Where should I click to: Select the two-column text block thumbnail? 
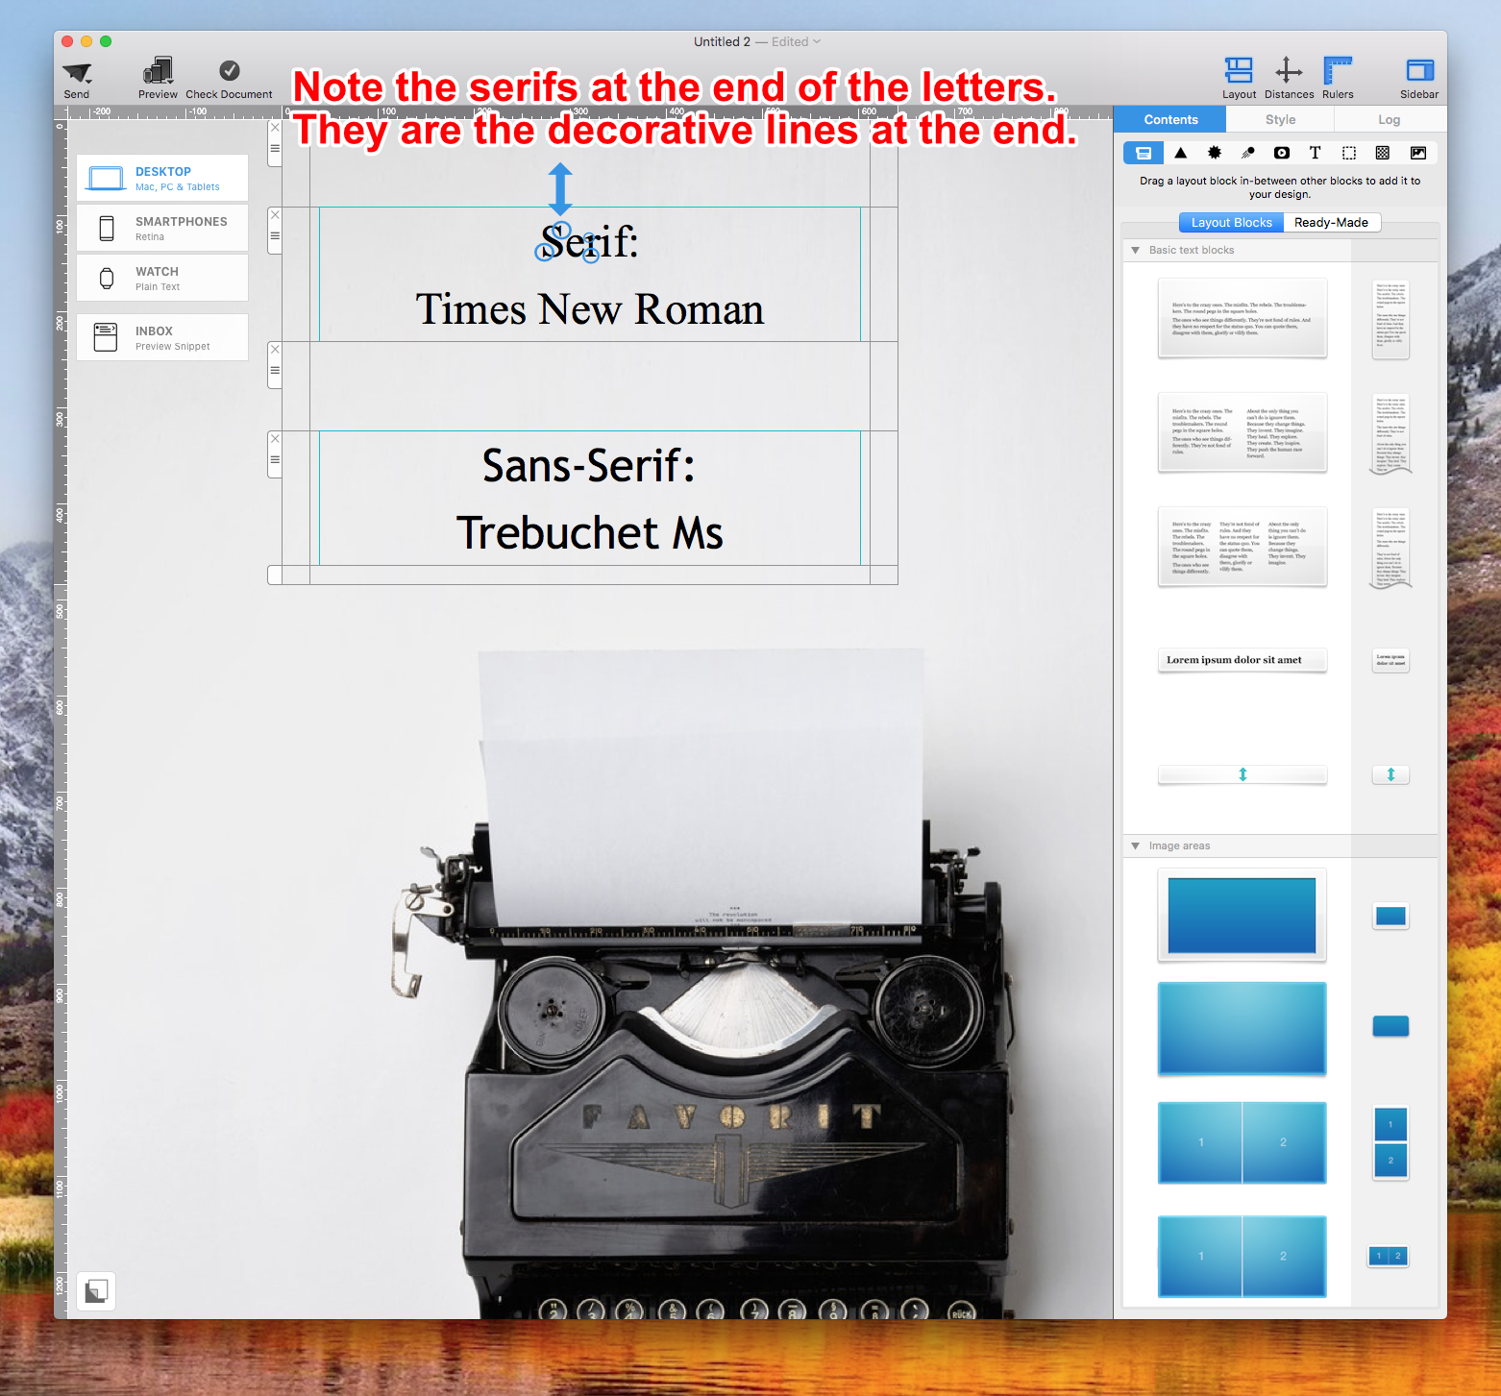click(x=1242, y=432)
